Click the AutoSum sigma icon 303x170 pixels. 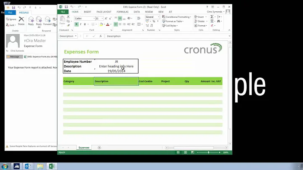pyautogui.click(x=212, y=17)
